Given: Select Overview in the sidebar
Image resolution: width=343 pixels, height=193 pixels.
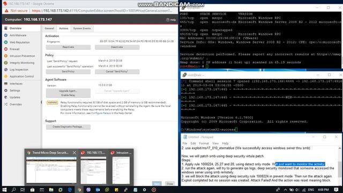Looking at the screenshot, I should click(16, 28).
